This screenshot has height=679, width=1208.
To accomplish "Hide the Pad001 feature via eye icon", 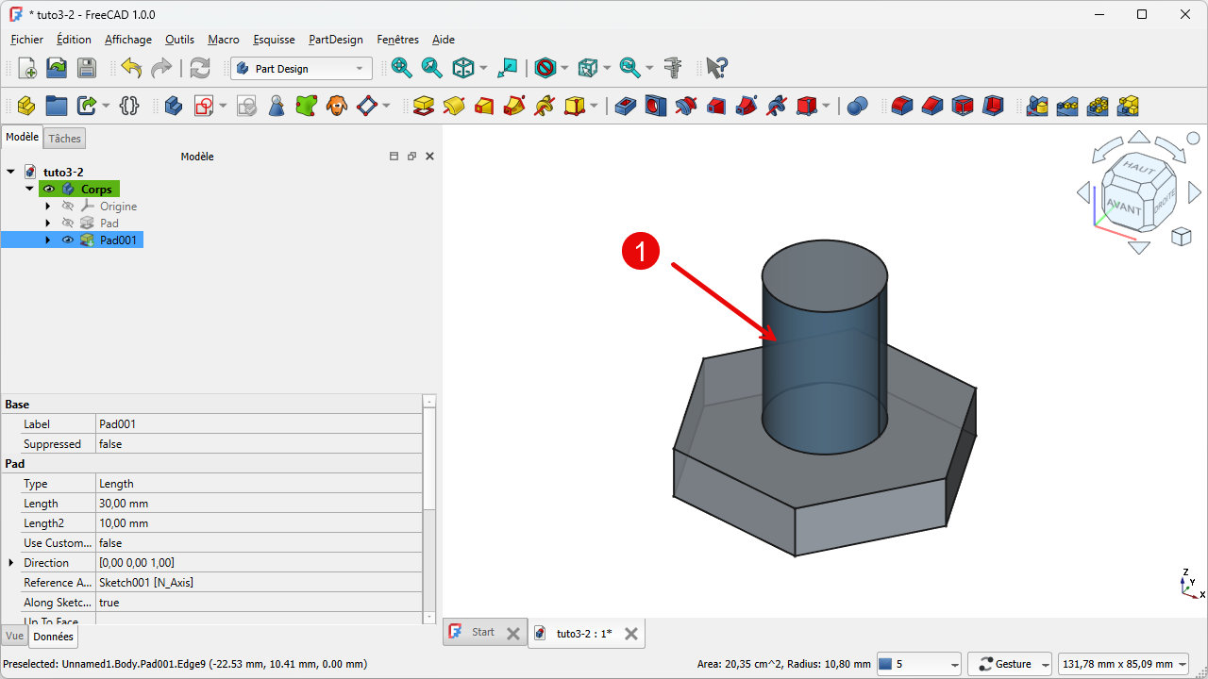I will click(x=68, y=240).
